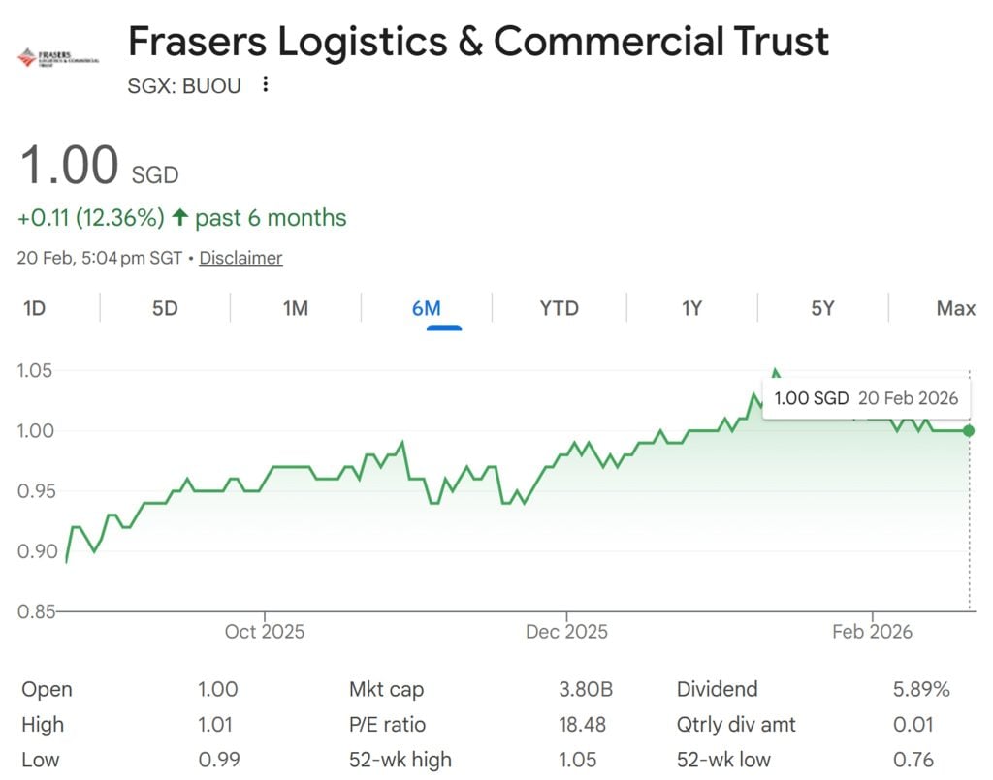Click the peak marker above the price tooltip
The image size is (993, 780).
[x=776, y=371]
